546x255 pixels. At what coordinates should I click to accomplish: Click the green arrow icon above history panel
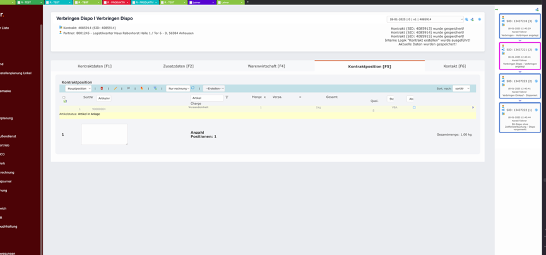[x=497, y=9]
